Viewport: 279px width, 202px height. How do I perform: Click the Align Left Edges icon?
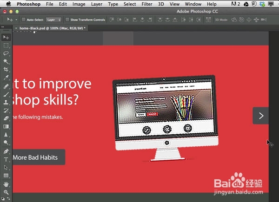point(135,20)
